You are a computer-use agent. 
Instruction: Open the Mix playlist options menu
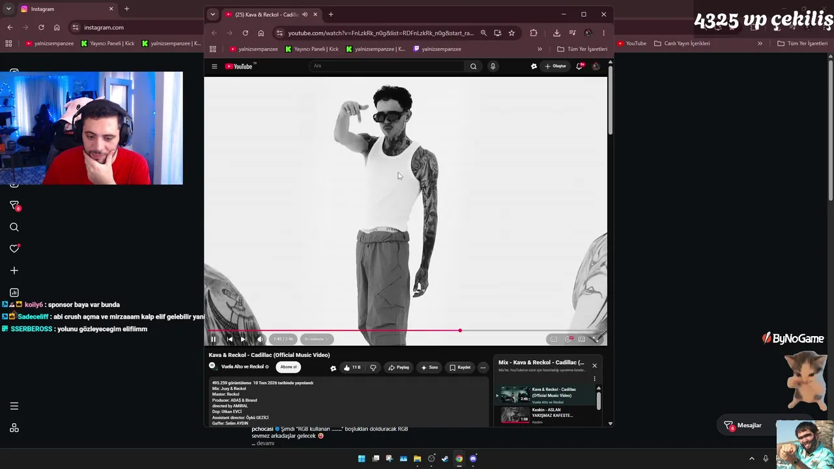(594, 379)
